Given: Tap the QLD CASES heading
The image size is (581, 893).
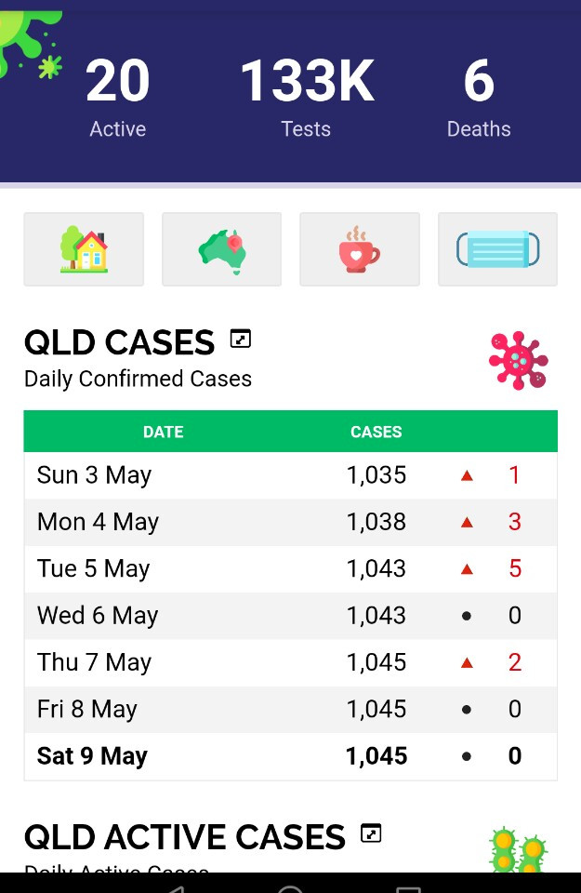Looking at the screenshot, I should (x=119, y=343).
